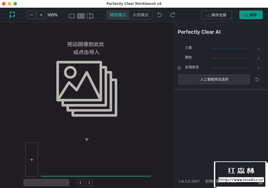
Task: Add image with filmstrip plus tile
Action: 32,160
